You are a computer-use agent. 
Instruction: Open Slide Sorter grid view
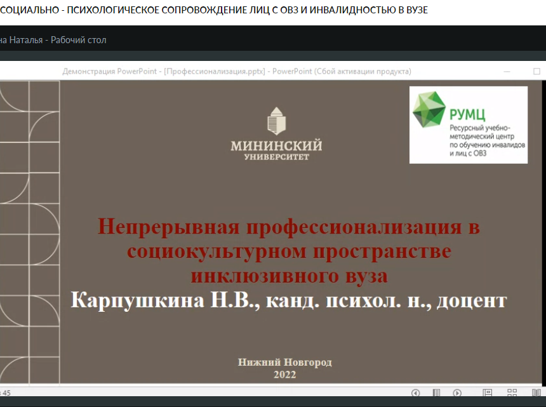[512, 393]
